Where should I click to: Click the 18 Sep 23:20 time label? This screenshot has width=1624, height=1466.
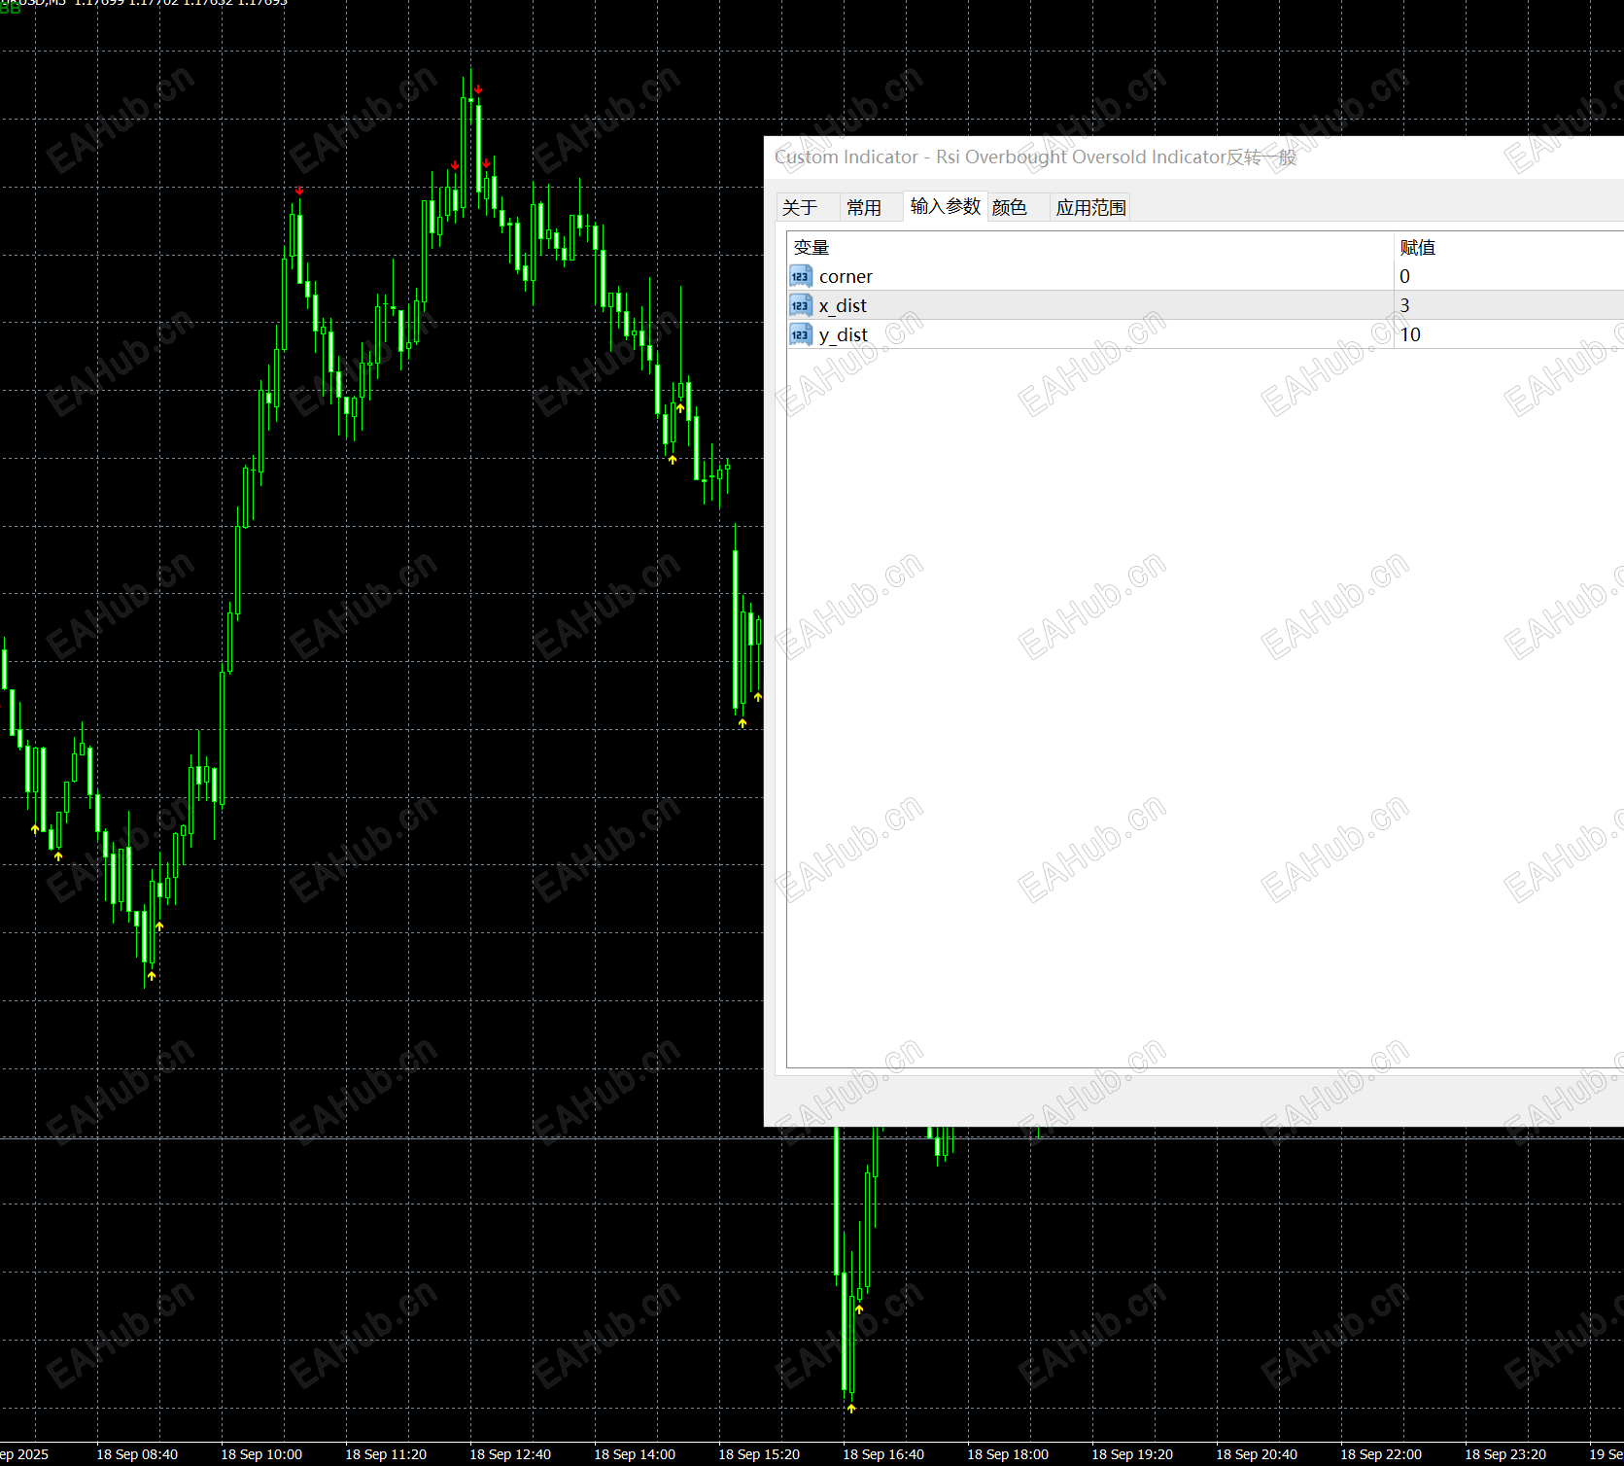1505,1454
